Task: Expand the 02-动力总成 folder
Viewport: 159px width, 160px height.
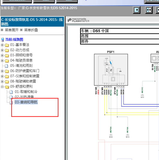Action: tap(2, 50)
